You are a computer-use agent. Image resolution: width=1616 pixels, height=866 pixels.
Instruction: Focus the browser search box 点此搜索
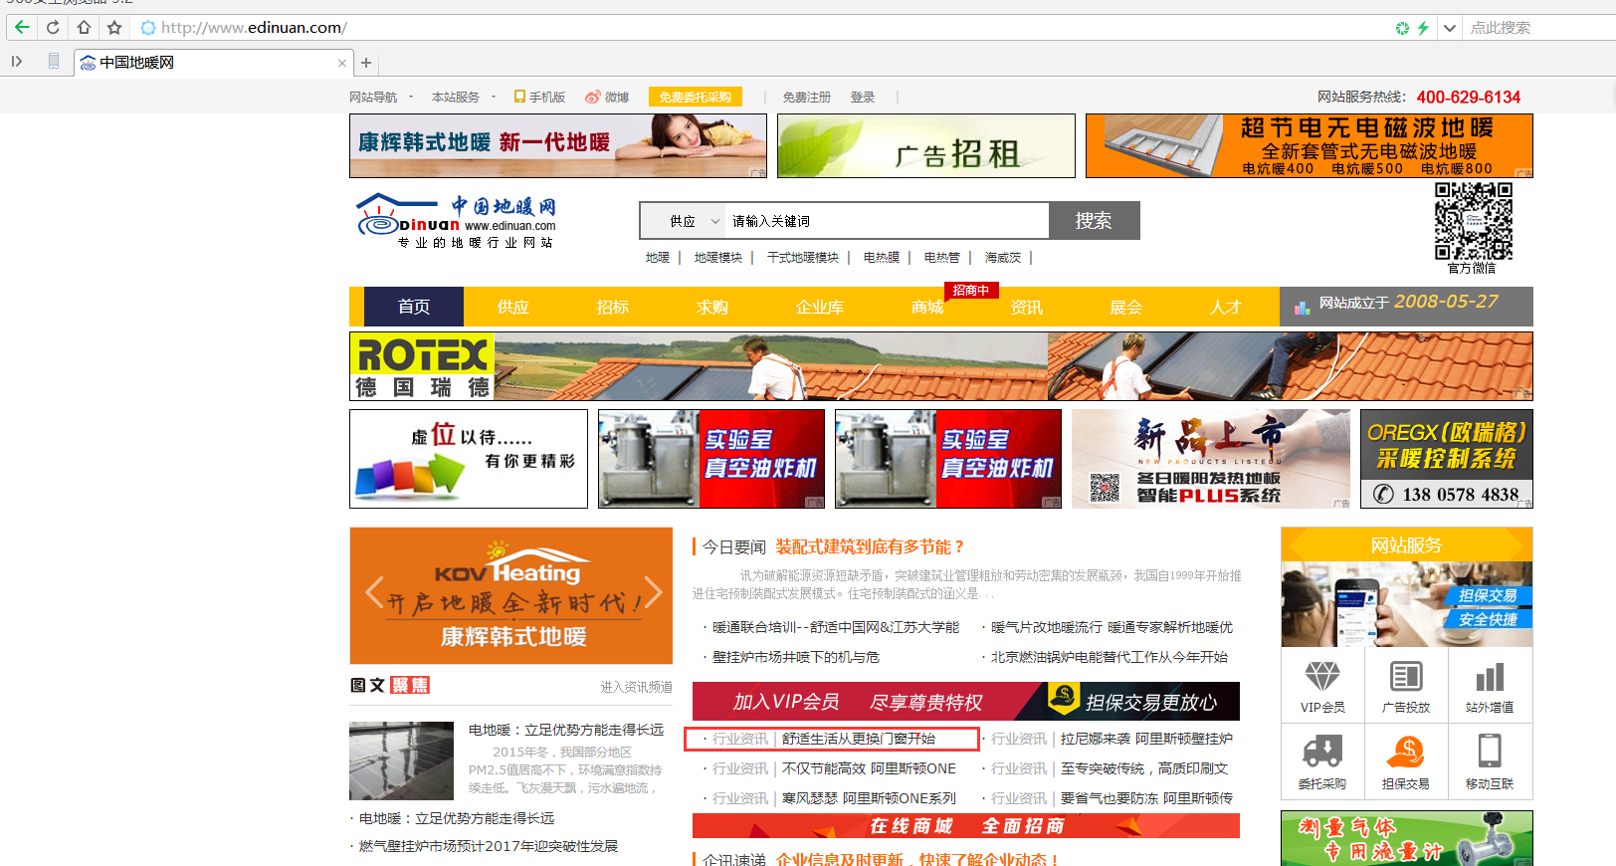click(1540, 28)
